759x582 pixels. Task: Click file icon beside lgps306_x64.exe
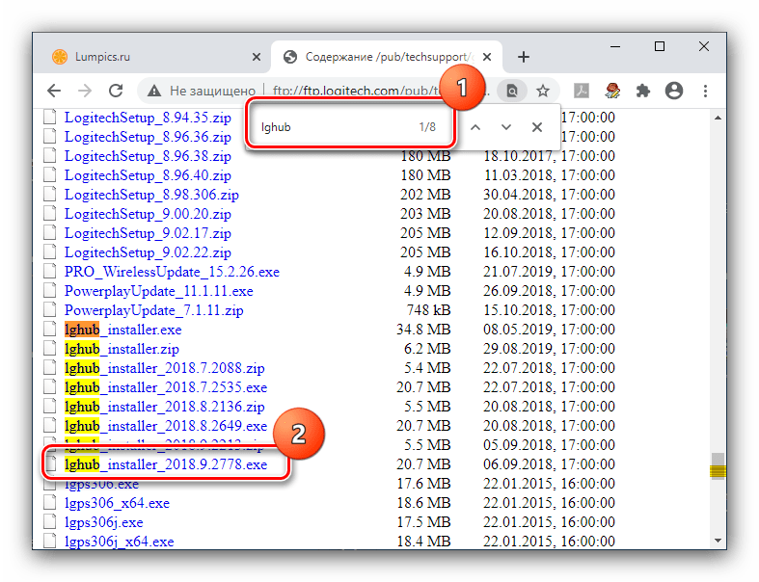click(x=50, y=503)
